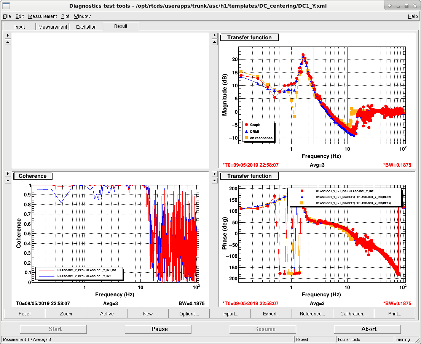
Task: Switch to the Input tab
Action: coord(19,27)
